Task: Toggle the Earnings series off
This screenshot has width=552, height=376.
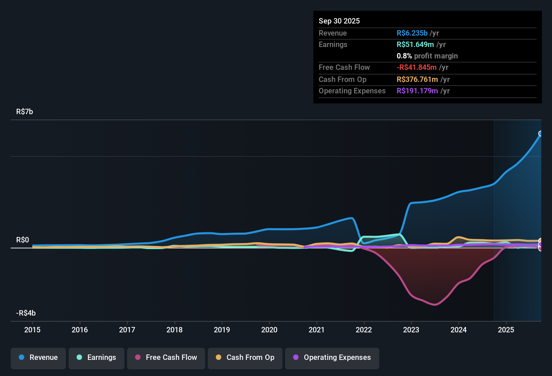Action: click(x=96, y=358)
